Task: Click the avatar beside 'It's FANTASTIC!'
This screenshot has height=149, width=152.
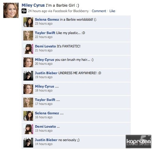Action: pos(28,49)
